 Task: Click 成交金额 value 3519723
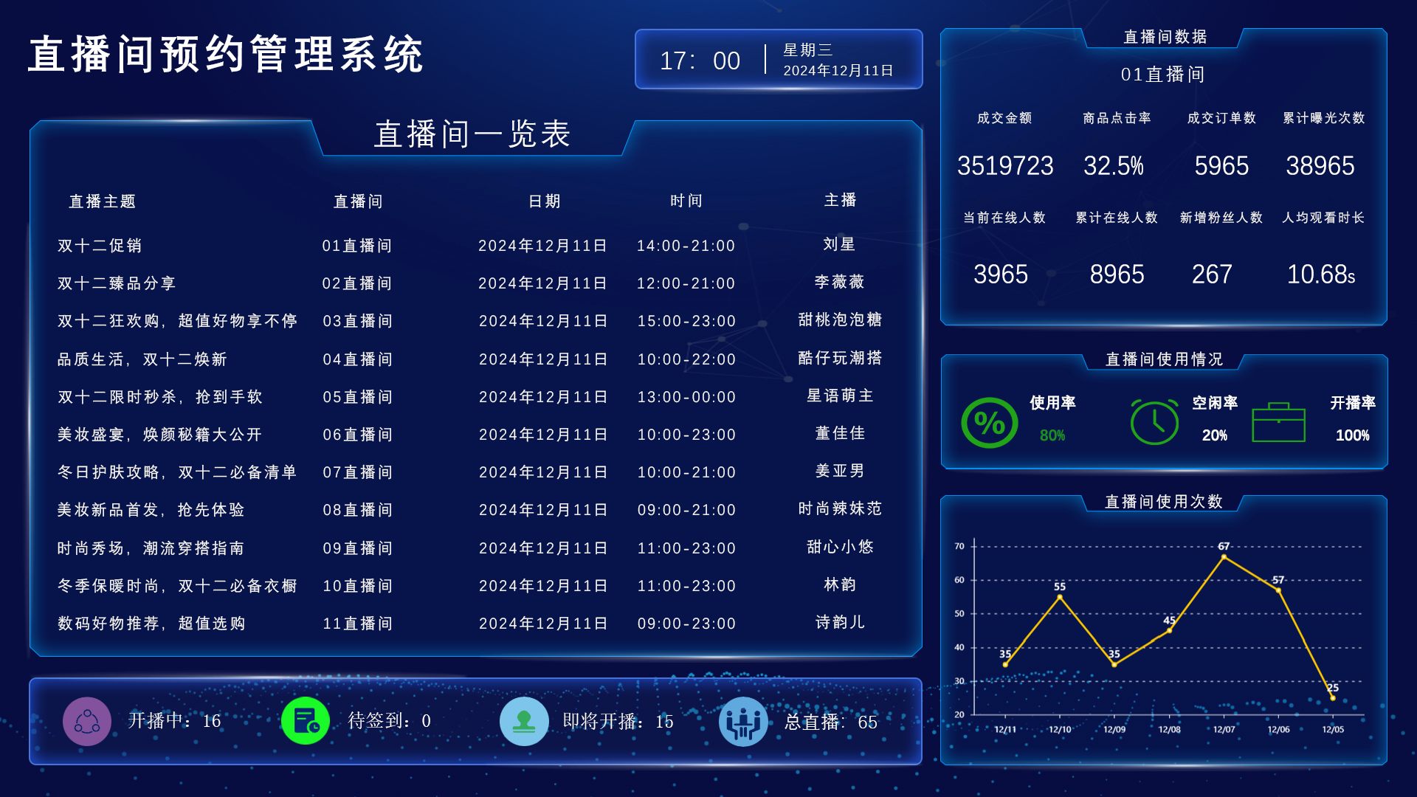(x=1005, y=166)
